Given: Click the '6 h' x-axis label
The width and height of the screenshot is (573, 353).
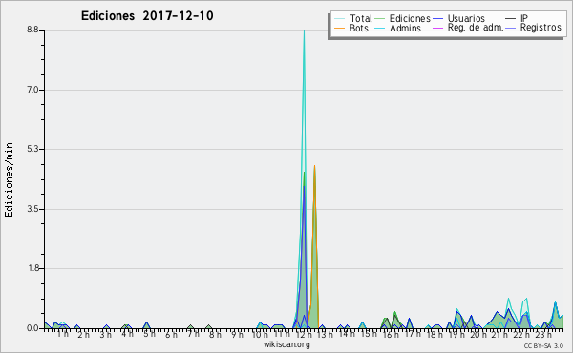Looking at the screenshot, I should click(x=171, y=335).
